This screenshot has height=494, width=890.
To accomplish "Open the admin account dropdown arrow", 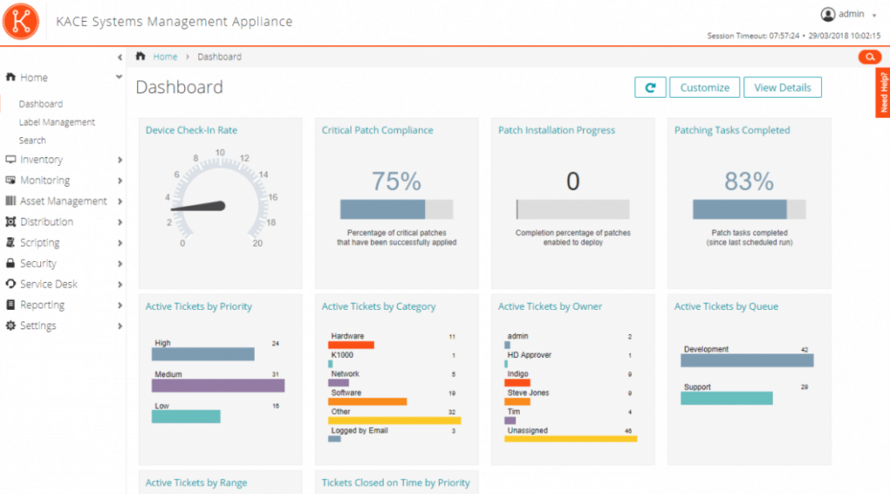I will [873, 16].
